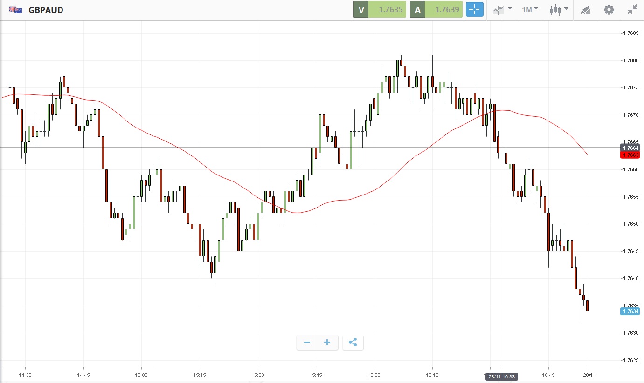Click the crosshair time label 28/11 16:33
The height and width of the screenshot is (383, 644).
click(502, 376)
